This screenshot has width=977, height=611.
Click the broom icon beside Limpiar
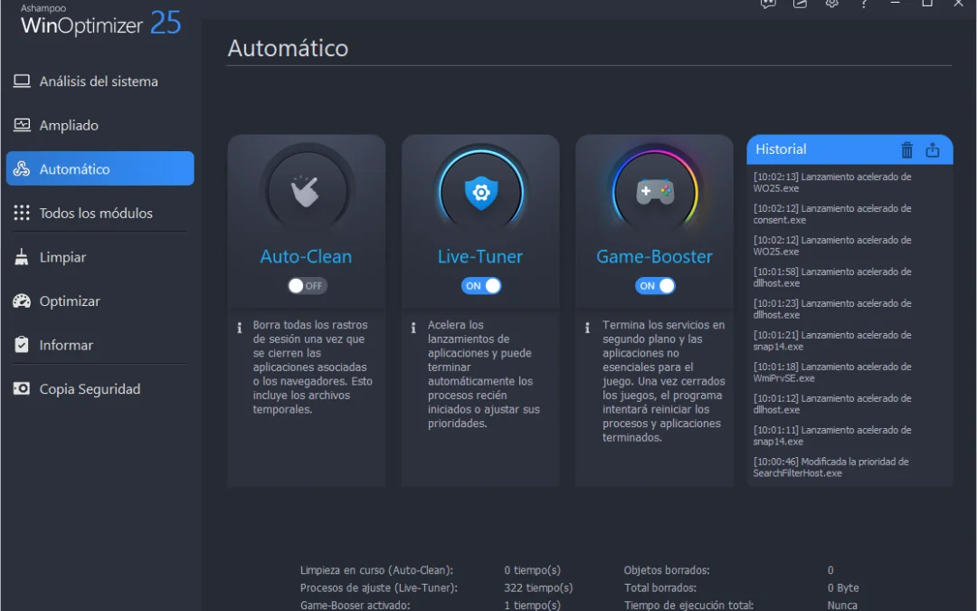(x=22, y=257)
